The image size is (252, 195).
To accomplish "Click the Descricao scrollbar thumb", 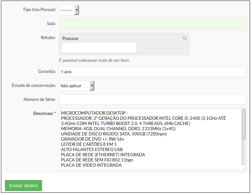I will [244, 124].
